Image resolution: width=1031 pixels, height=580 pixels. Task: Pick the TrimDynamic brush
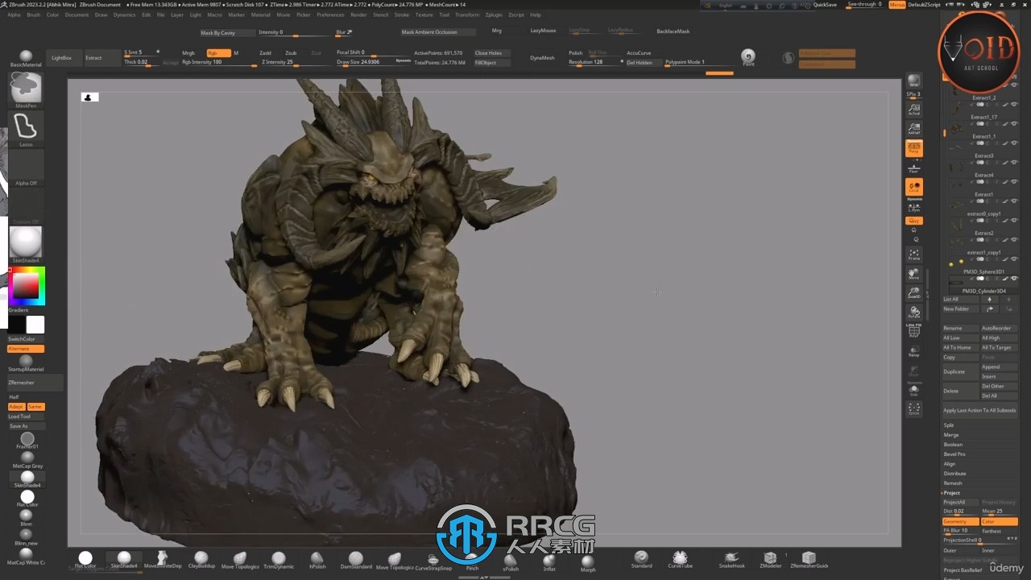pos(279,560)
